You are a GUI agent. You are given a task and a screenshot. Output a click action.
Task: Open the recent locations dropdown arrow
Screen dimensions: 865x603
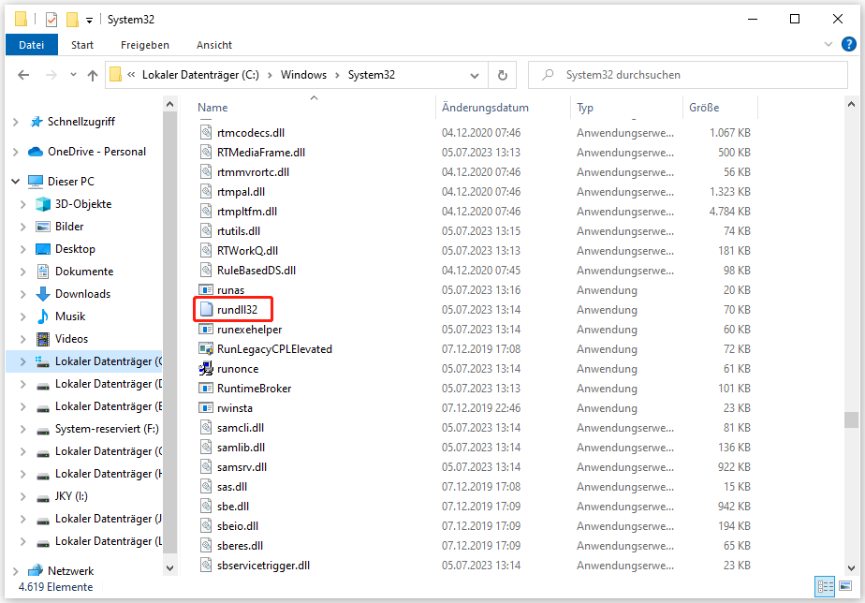click(x=71, y=75)
